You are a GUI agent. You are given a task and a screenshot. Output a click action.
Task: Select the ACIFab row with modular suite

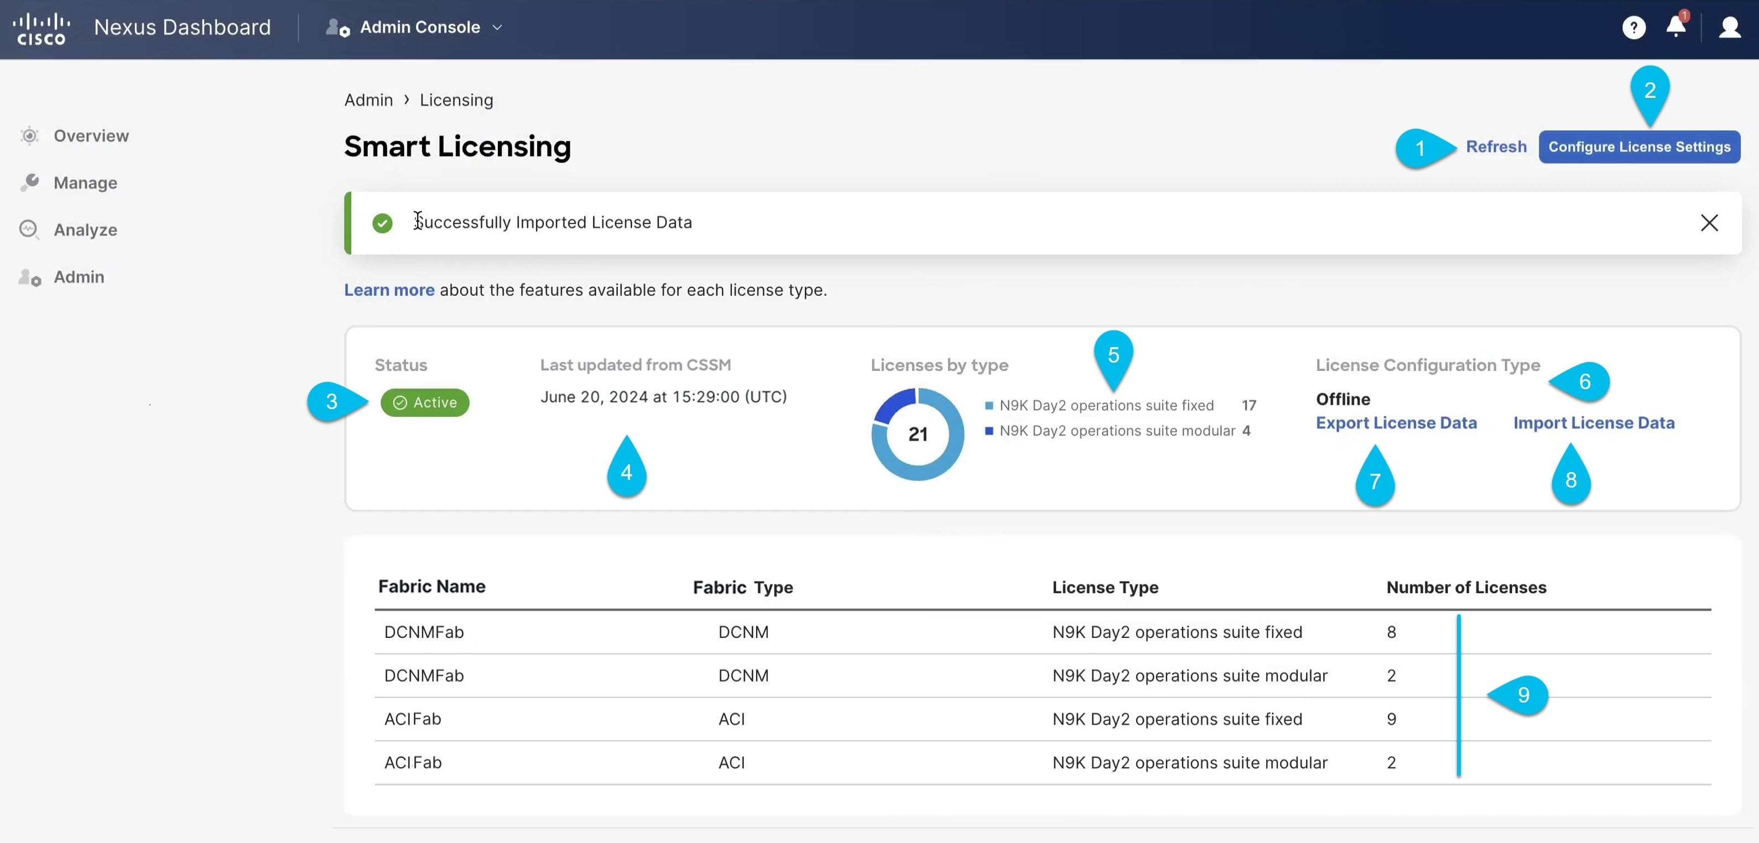(x=1043, y=763)
